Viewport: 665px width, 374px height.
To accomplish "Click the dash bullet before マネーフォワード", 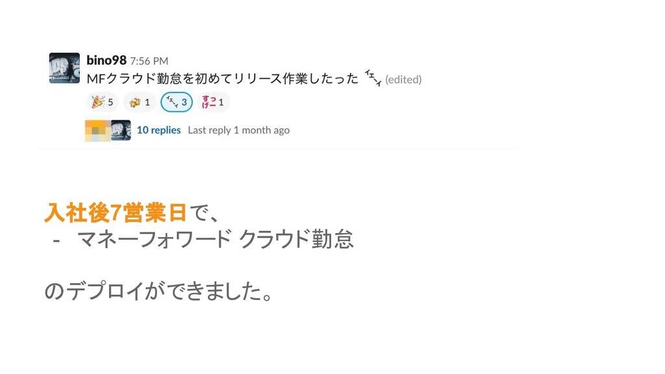I will pyautogui.click(x=56, y=242).
